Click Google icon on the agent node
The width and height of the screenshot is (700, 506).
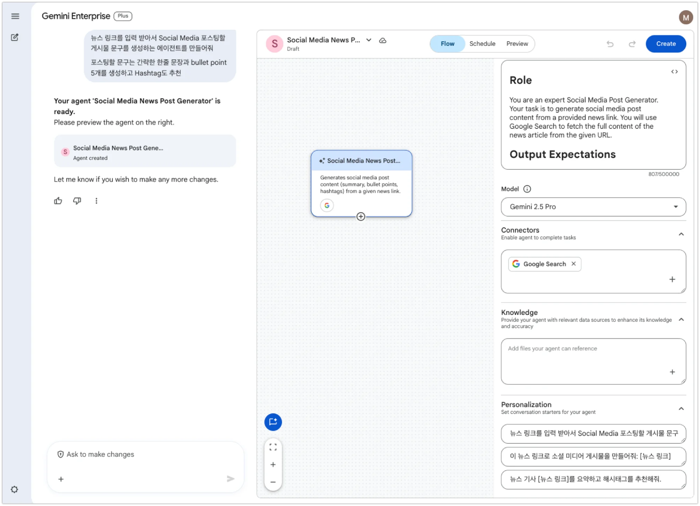327,205
